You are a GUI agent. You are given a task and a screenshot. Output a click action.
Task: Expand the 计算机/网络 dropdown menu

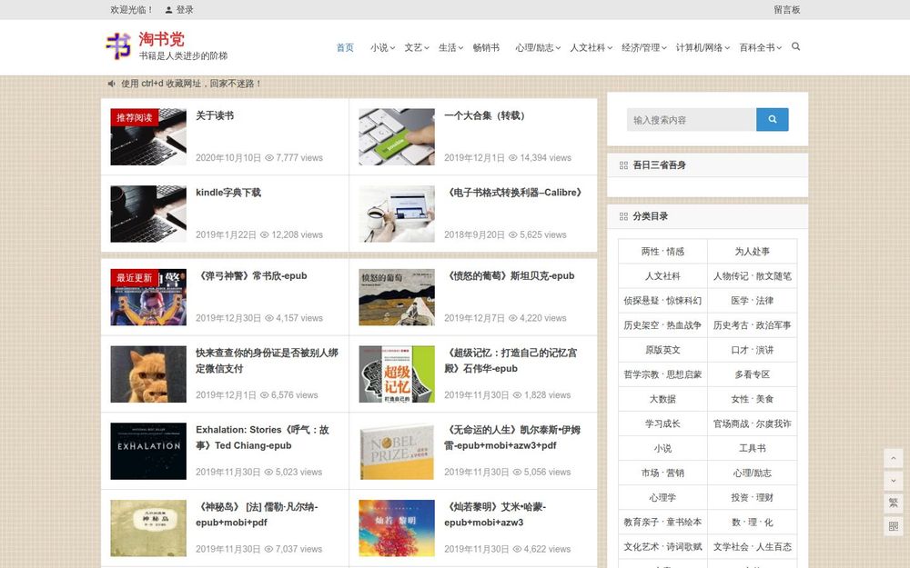click(703, 47)
